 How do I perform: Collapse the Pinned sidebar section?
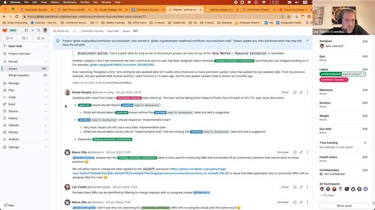(25, 61)
